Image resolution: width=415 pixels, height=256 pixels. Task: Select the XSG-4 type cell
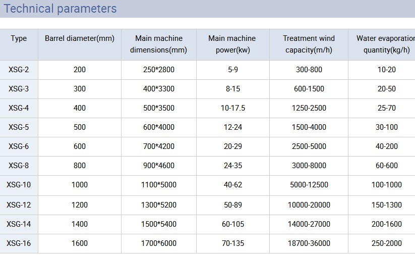19,108
